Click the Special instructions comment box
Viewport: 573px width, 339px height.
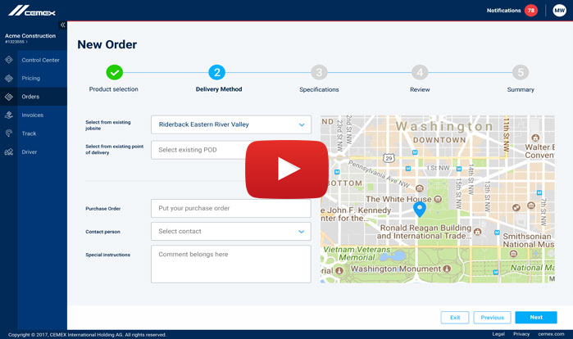click(231, 264)
